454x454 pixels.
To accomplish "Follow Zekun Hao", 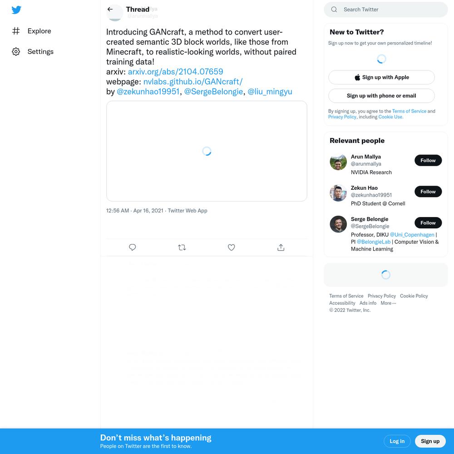I will (x=428, y=192).
